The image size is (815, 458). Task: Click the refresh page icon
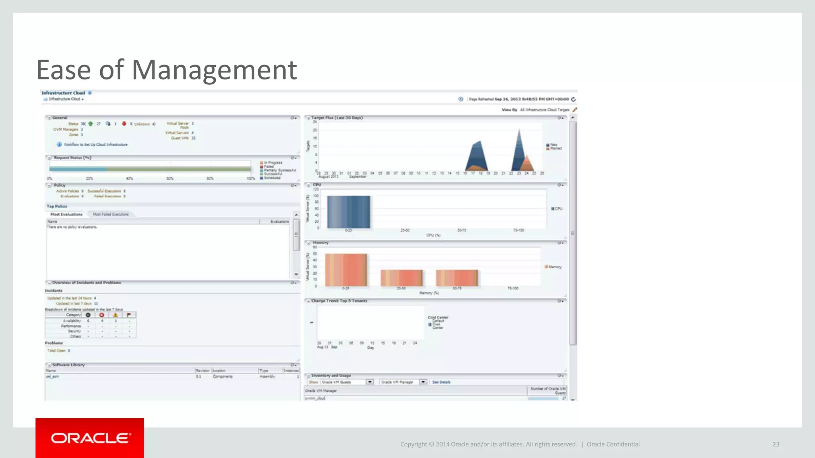573,99
